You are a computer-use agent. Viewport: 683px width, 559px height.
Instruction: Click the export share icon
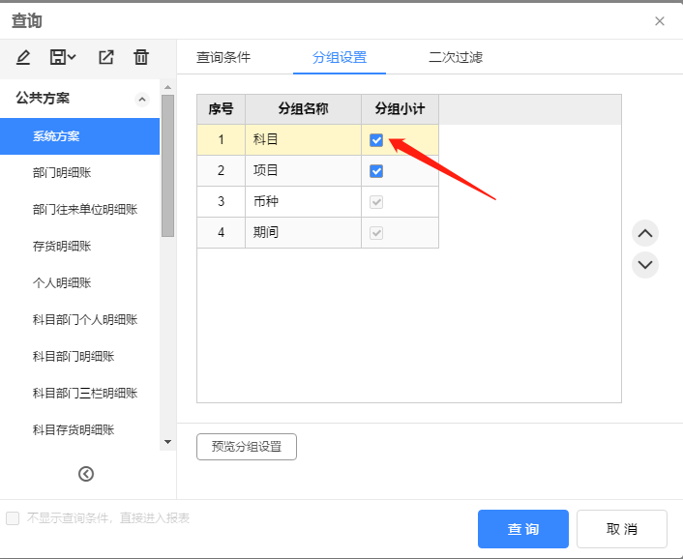106,57
